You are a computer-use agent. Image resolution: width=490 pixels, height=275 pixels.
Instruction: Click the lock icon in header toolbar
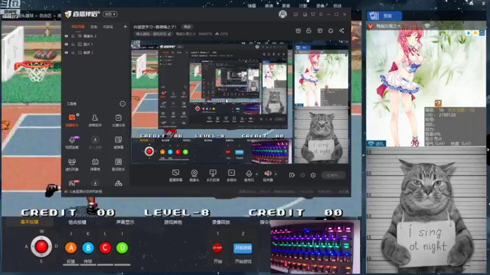click(309, 31)
